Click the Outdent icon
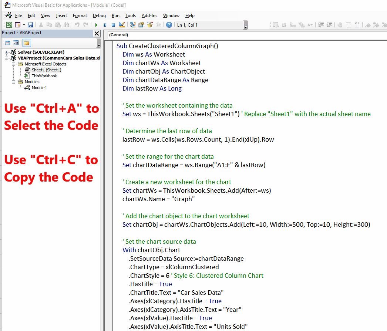 pyautogui.click(x=329, y=25)
